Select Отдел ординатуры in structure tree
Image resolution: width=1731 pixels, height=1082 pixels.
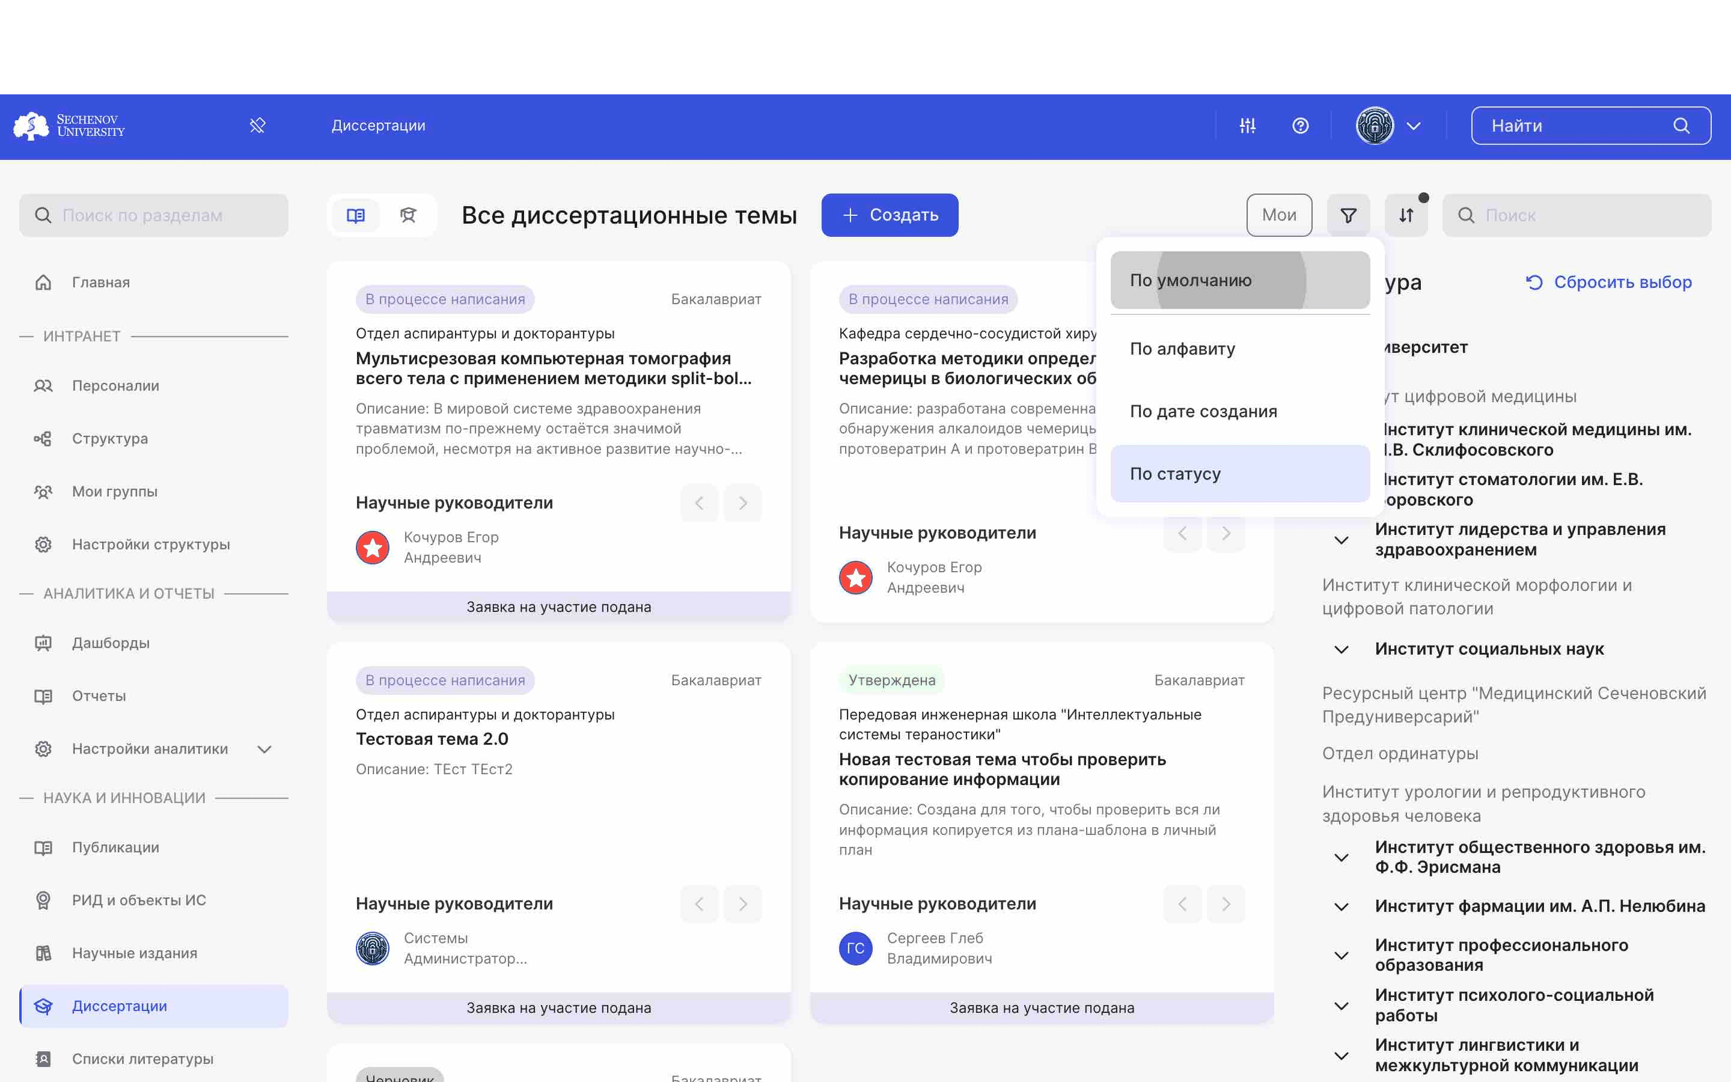click(1400, 754)
